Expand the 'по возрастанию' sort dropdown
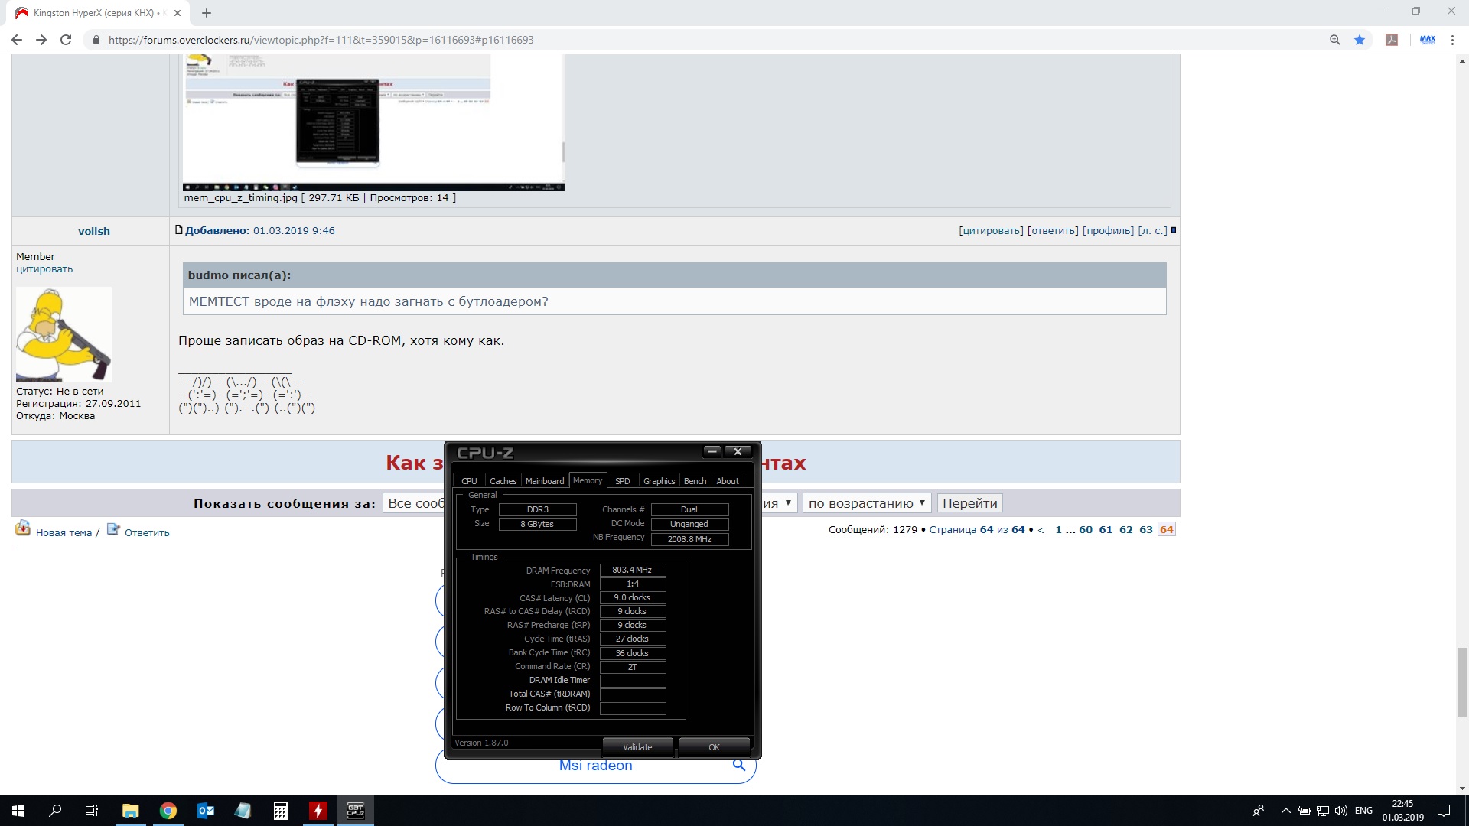Viewport: 1469px width, 826px height. [867, 503]
